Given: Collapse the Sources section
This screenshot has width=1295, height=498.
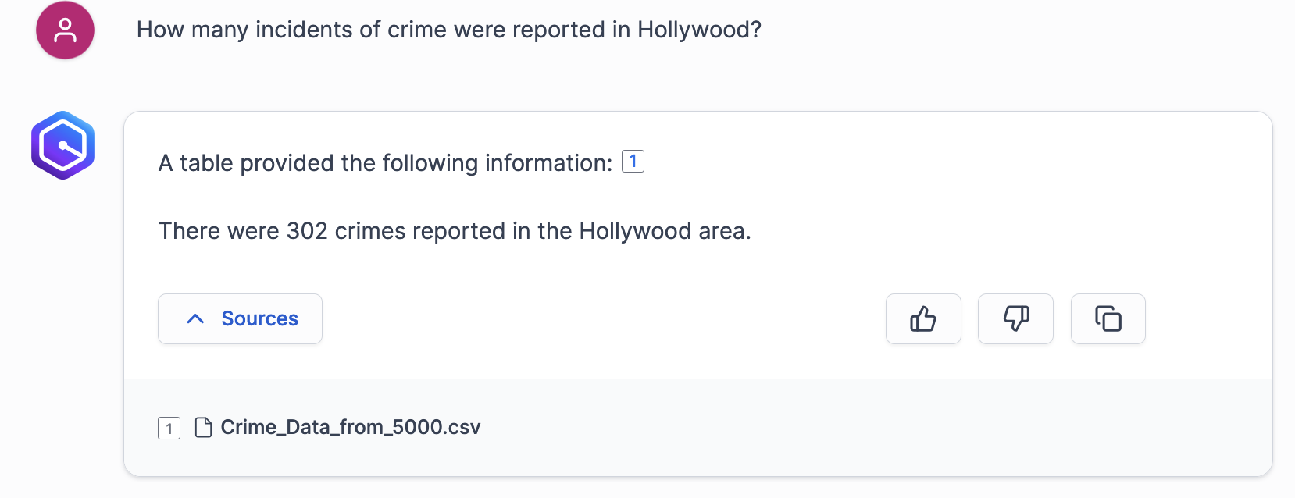Looking at the screenshot, I should (x=240, y=318).
